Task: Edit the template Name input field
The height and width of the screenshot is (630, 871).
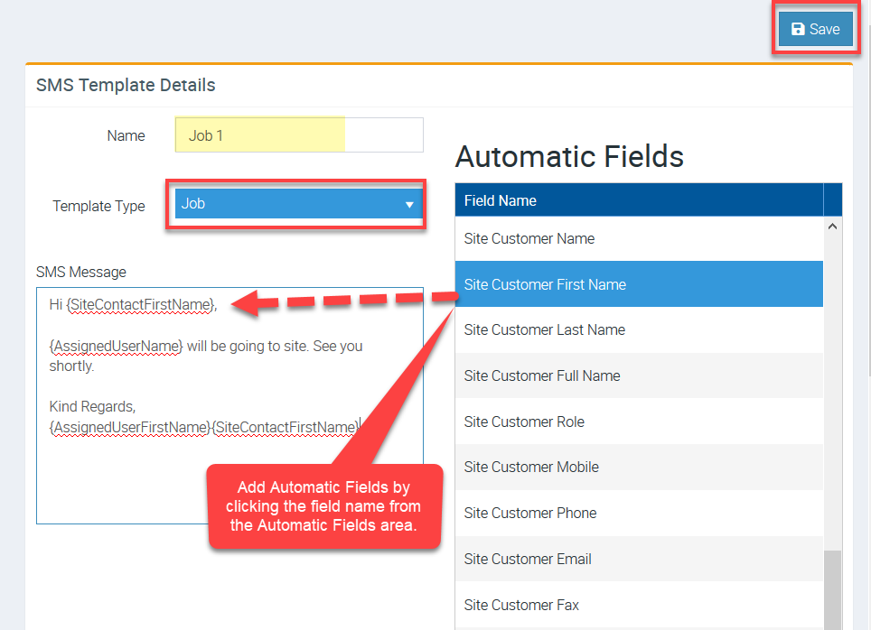Action: [298, 135]
